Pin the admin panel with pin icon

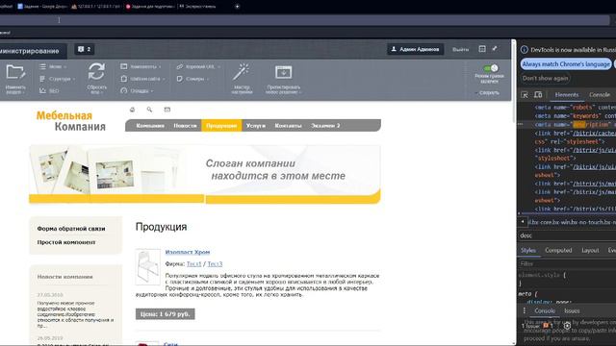click(x=495, y=49)
